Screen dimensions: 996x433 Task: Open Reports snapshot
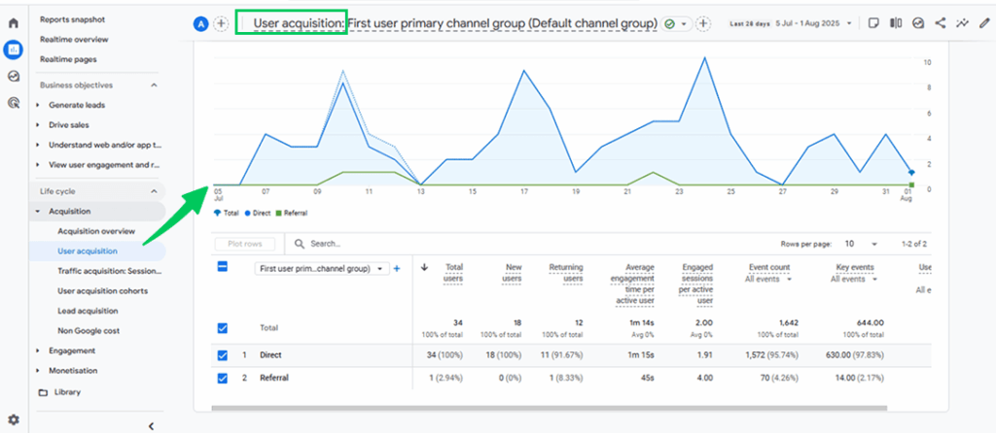point(72,19)
